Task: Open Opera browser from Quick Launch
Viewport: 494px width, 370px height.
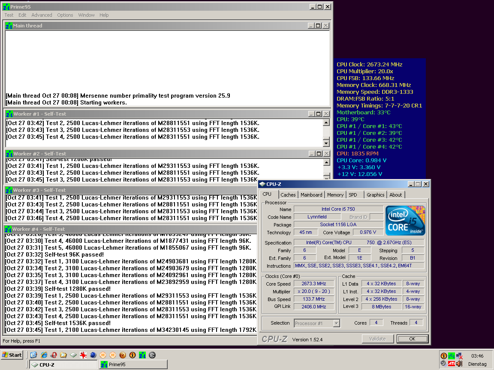Action: 54,355
